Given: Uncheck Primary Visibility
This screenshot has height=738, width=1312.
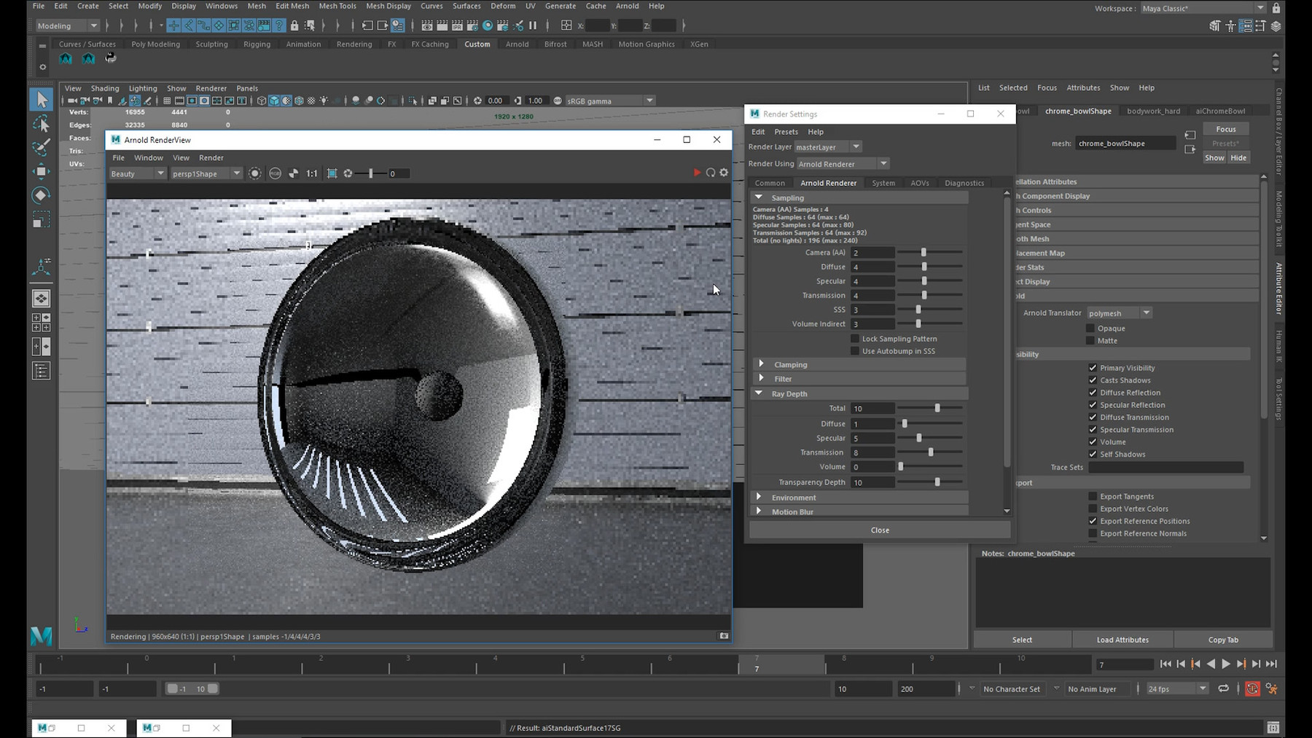Looking at the screenshot, I should pos(1093,368).
